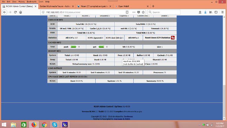Click the network signal tray icon
The height and width of the screenshot is (128, 227).
pyautogui.click(x=211, y=125)
